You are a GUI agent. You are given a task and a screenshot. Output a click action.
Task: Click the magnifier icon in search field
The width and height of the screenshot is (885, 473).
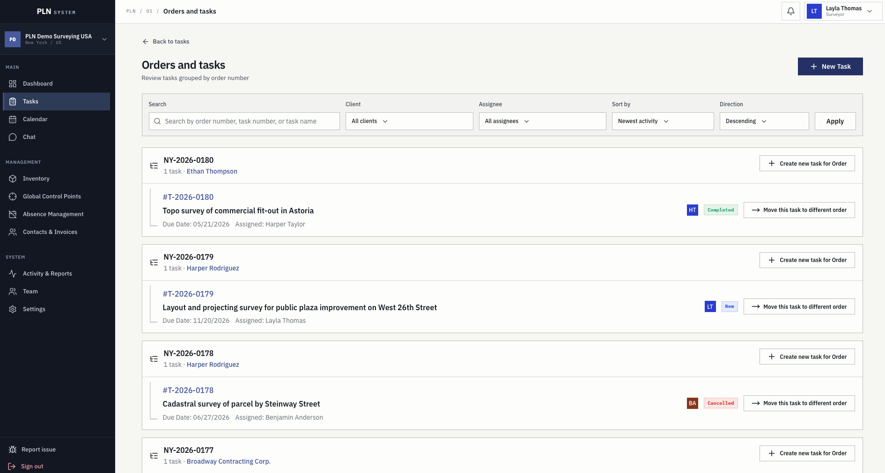(157, 121)
